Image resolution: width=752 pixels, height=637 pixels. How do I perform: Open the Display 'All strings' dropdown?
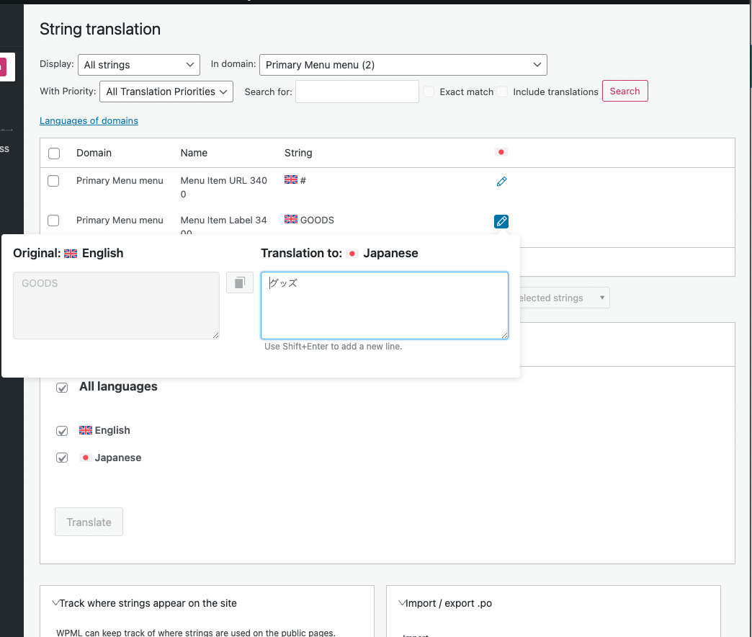pyautogui.click(x=139, y=65)
